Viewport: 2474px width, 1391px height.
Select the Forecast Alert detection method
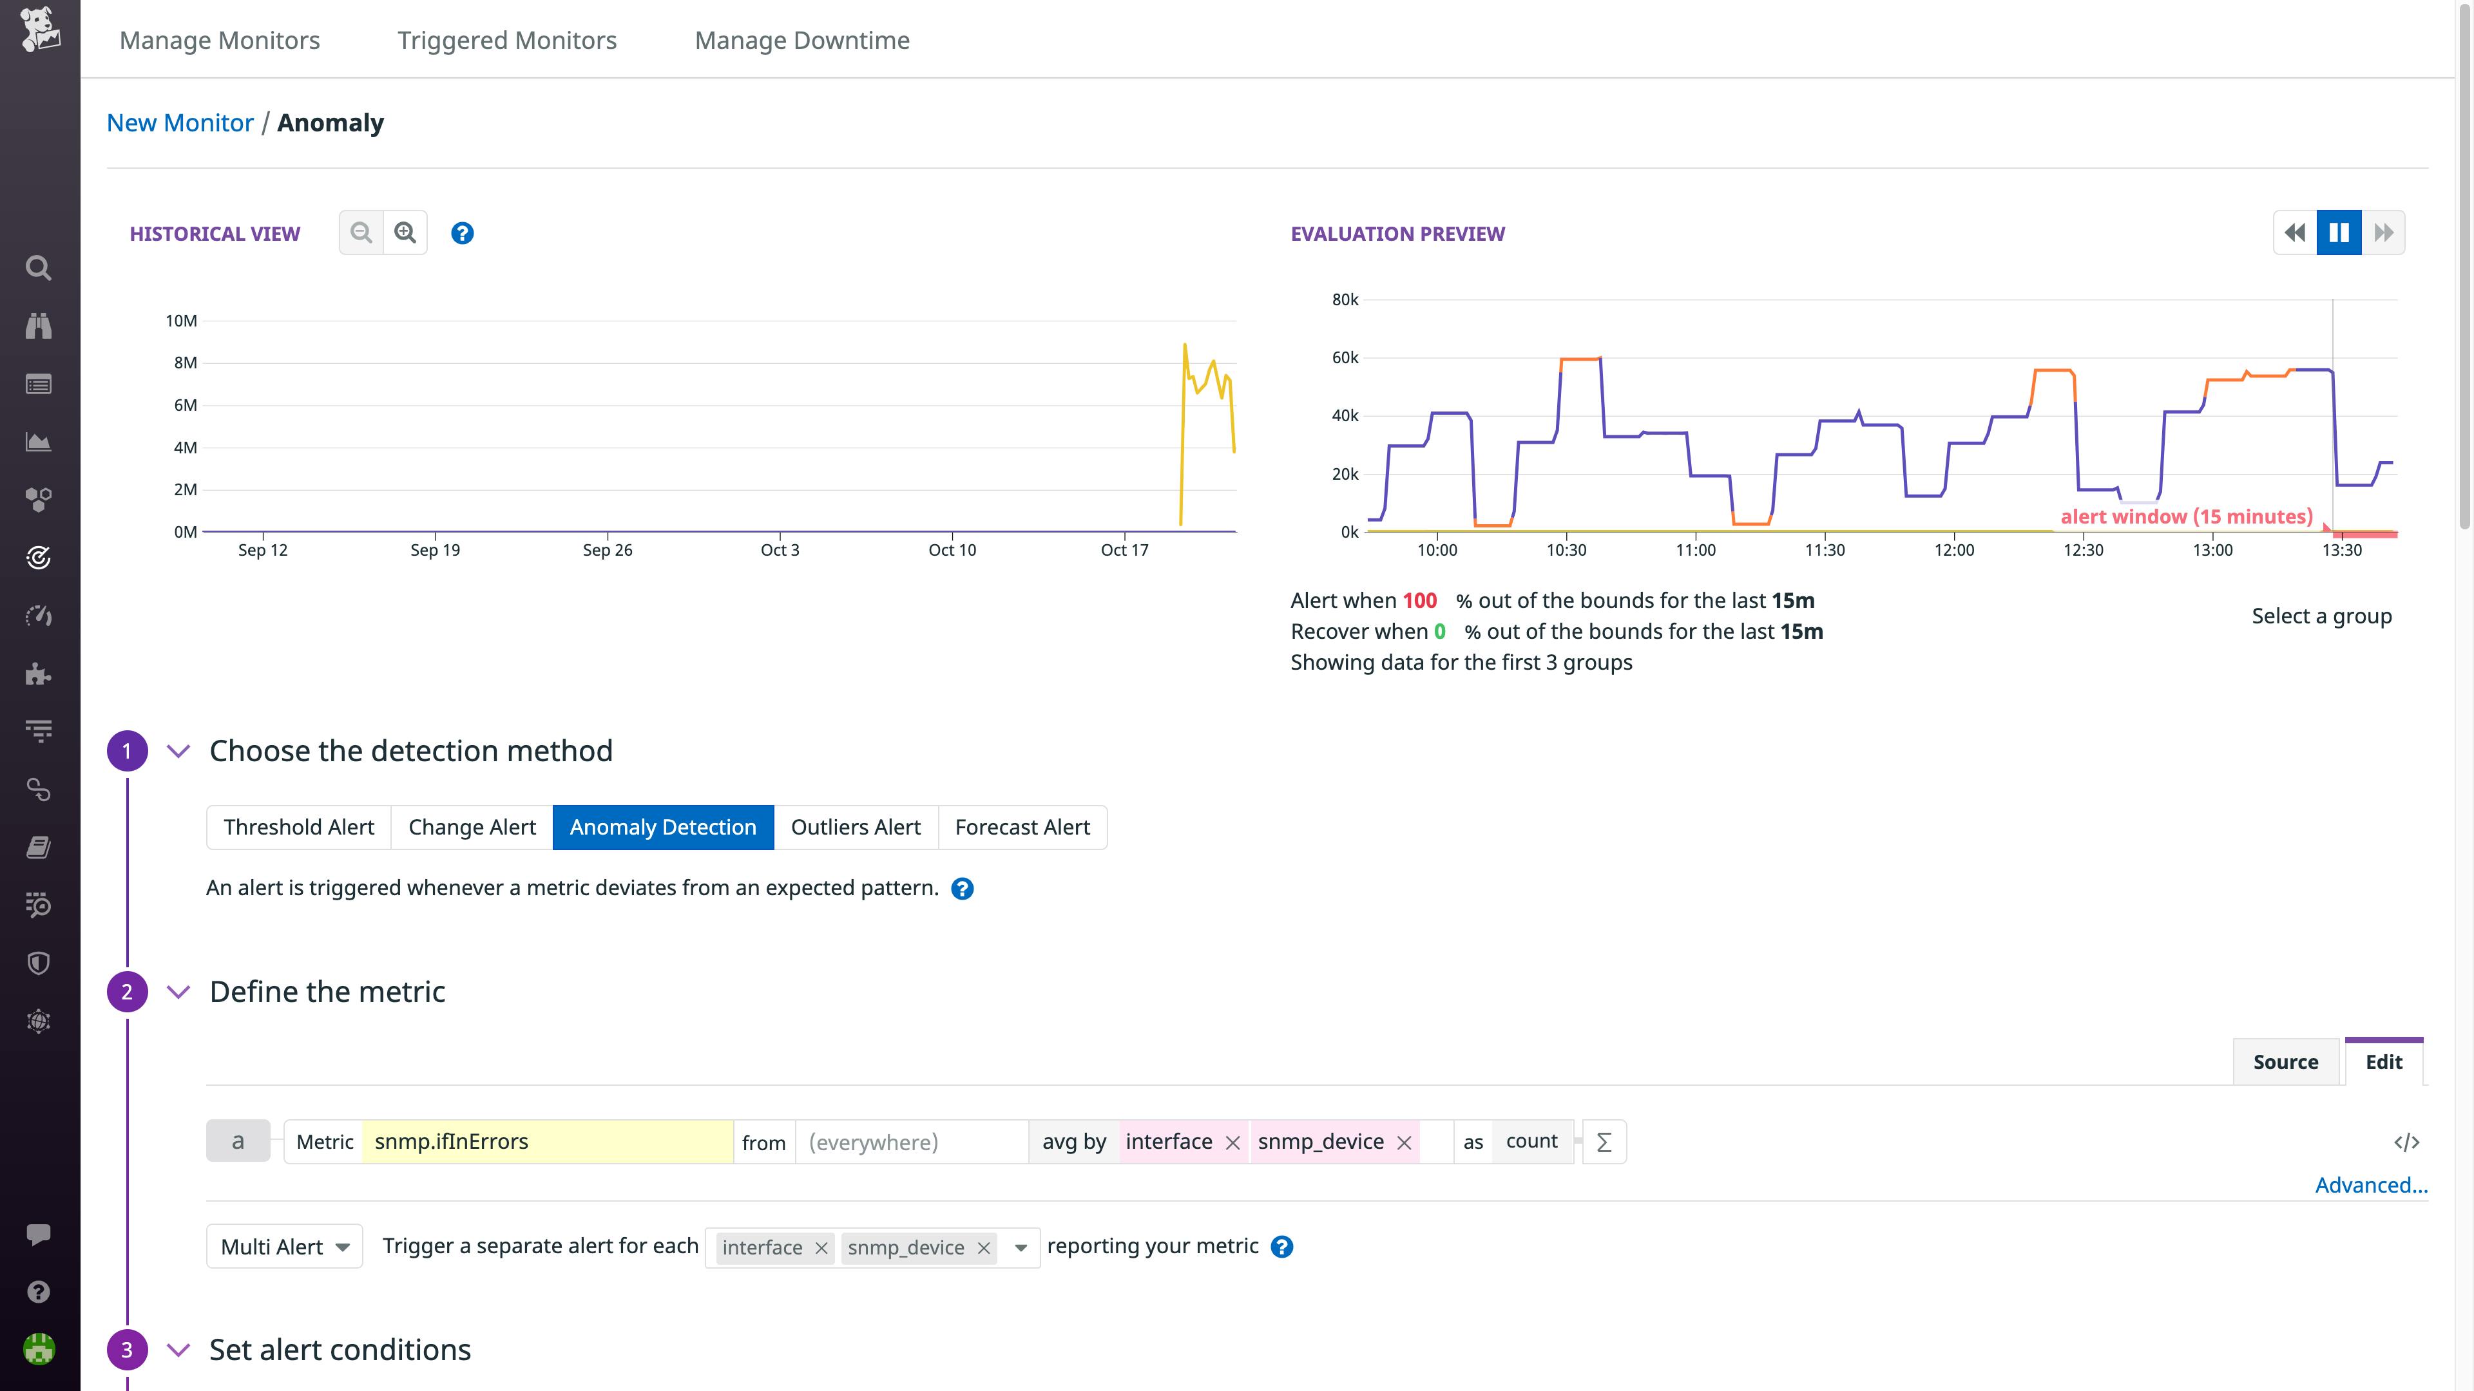[x=1022, y=828]
